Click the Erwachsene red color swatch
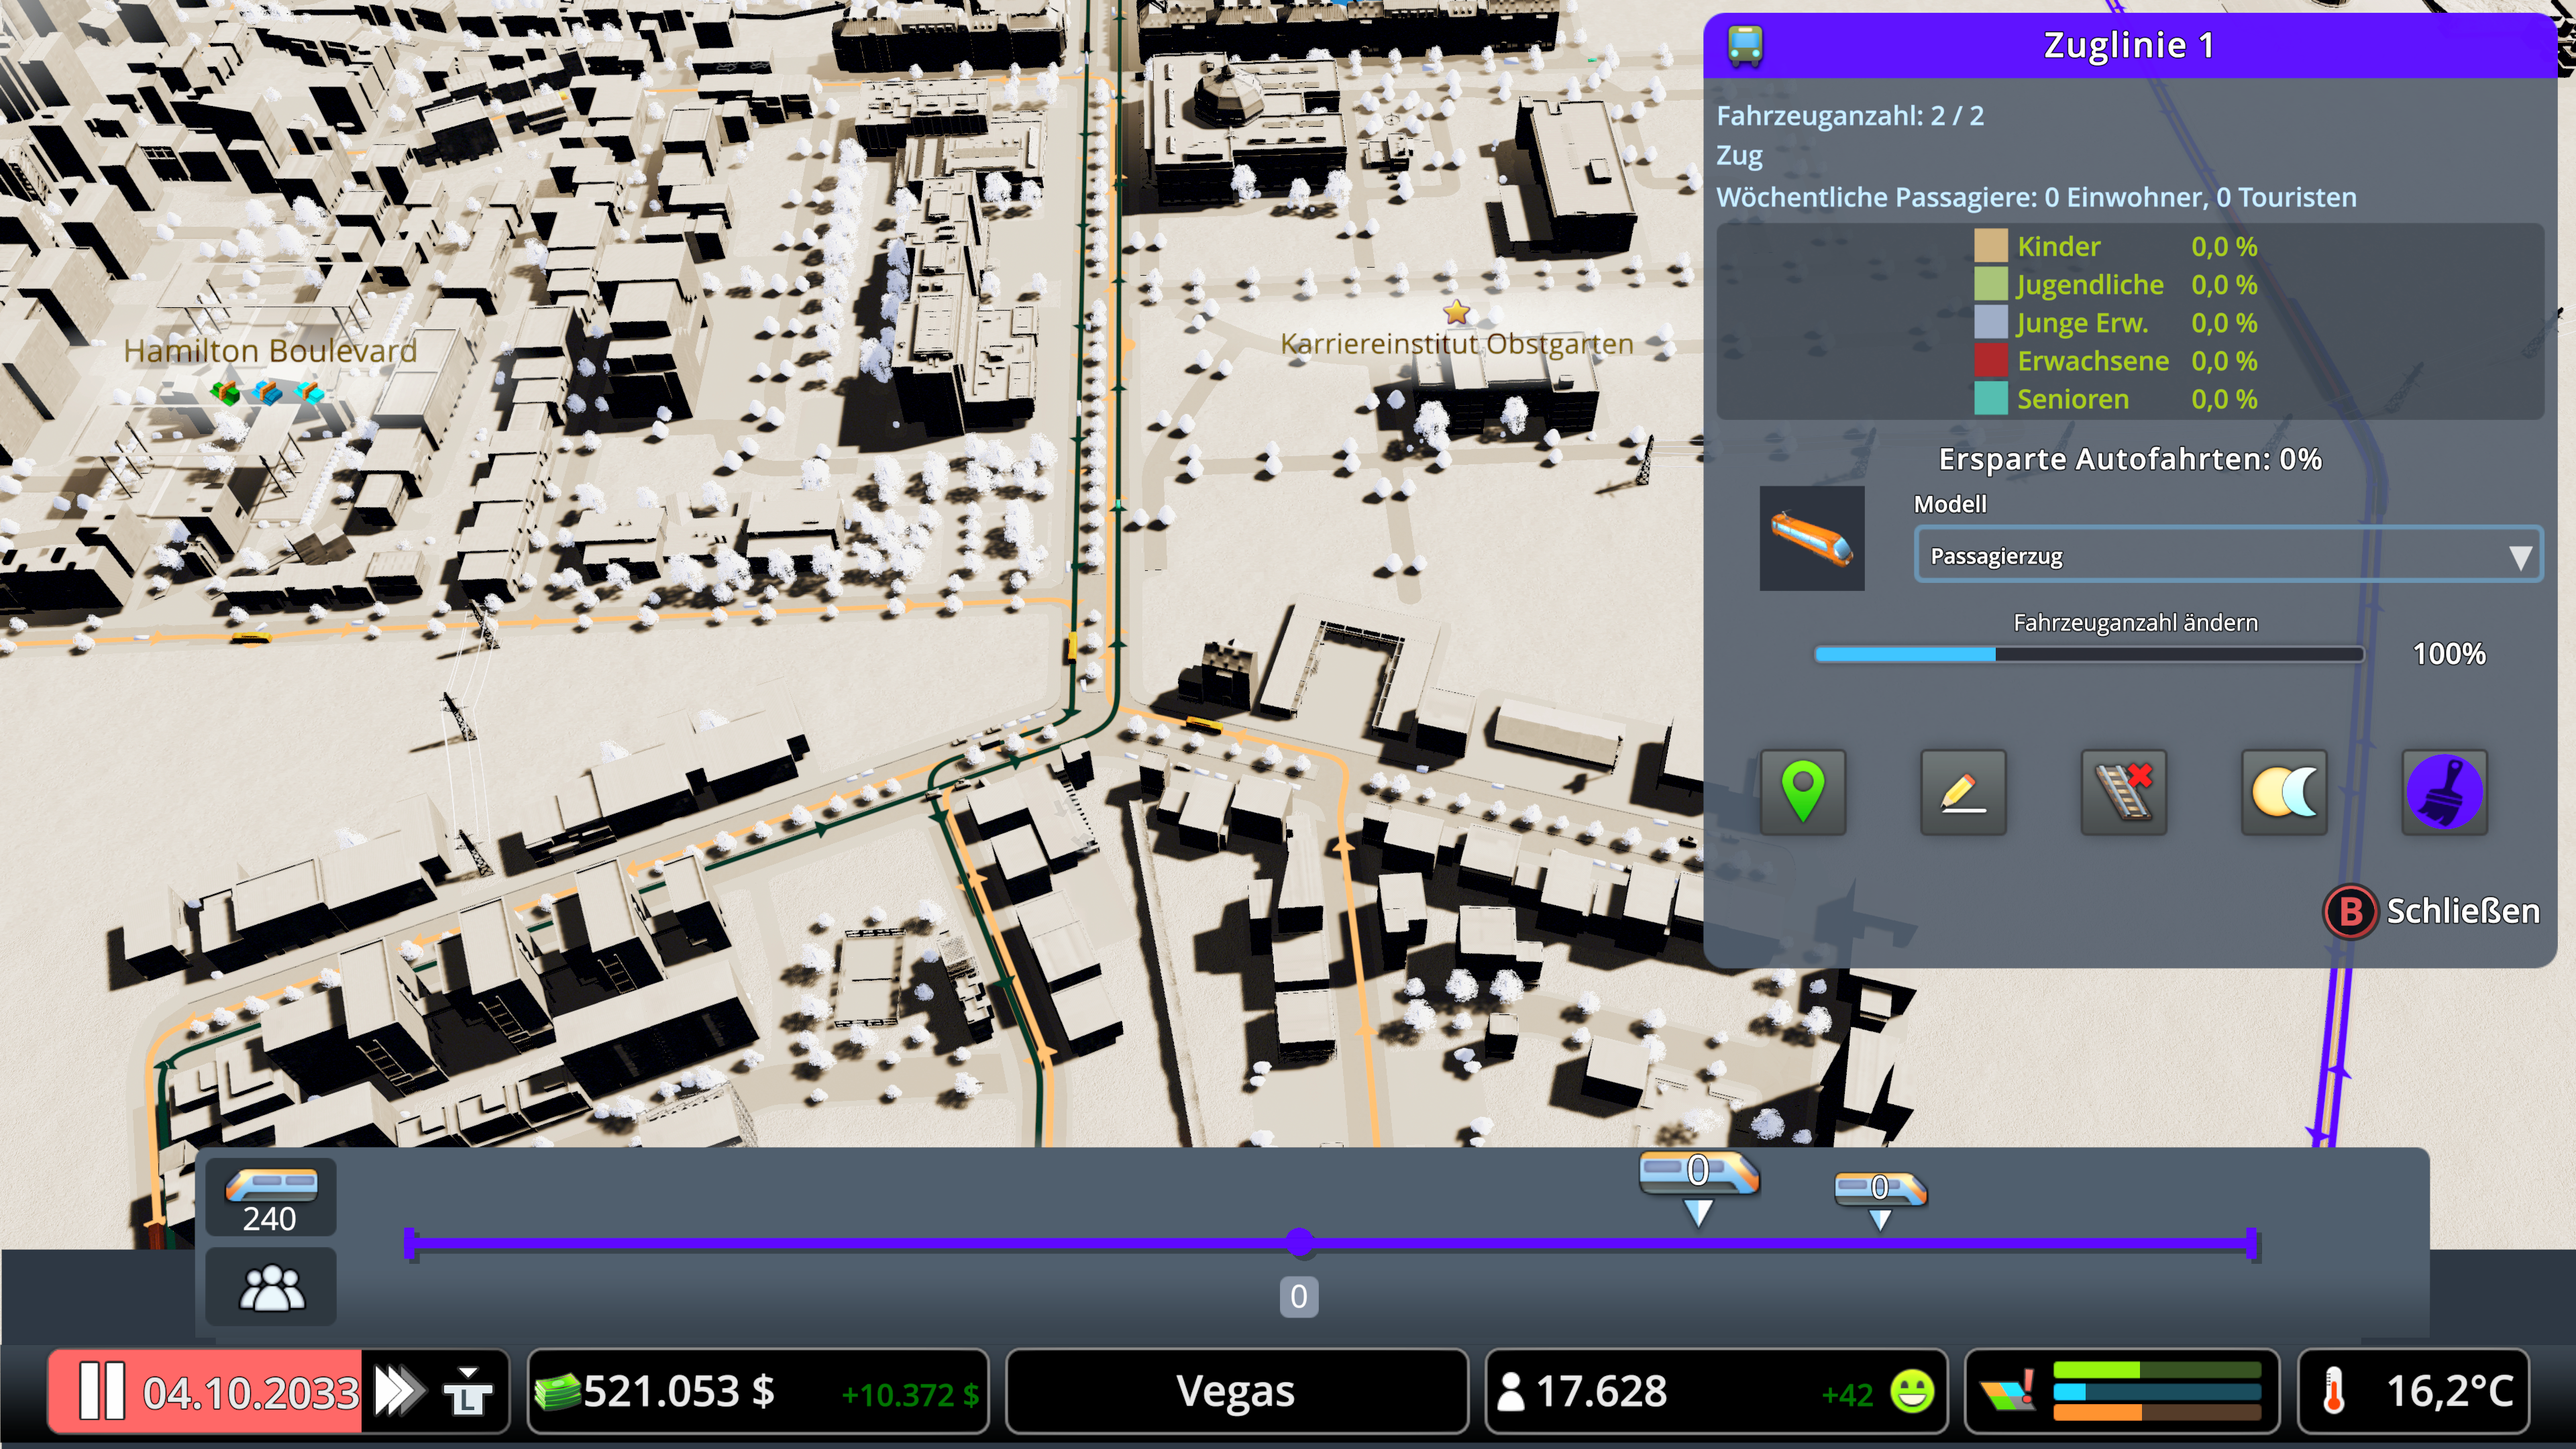This screenshot has width=2576, height=1449. tap(1990, 360)
